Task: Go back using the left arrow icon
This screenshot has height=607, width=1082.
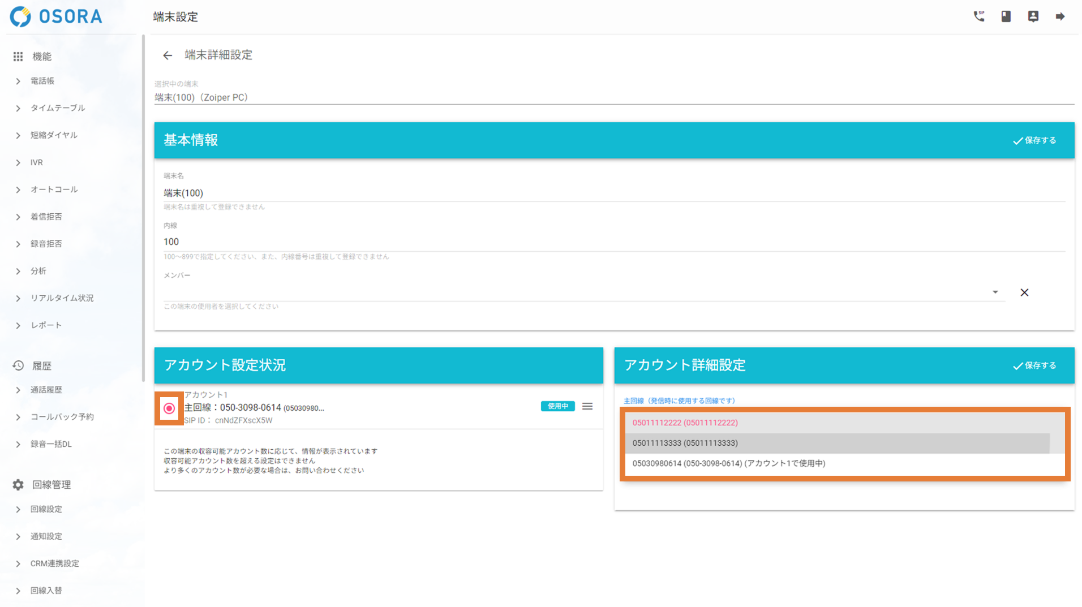Action: tap(168, 55)
